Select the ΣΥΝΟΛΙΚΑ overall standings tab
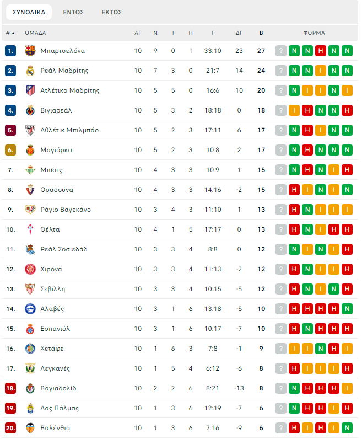Screen dimensions: 362x439 pyautogui.click(x=29, y=12)
